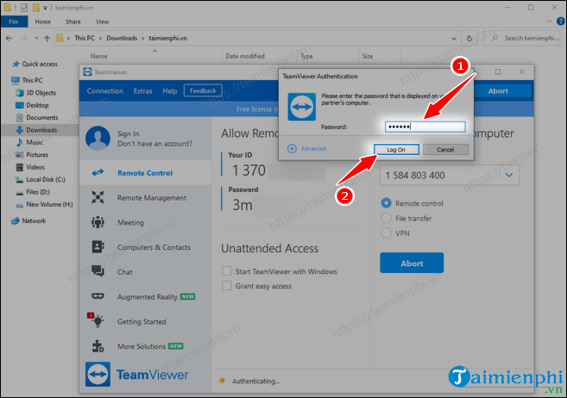The height and width of the screenshot is (398, 567).
Task: Click the TeamViewer title bar icon
Action: click(87, 72)
